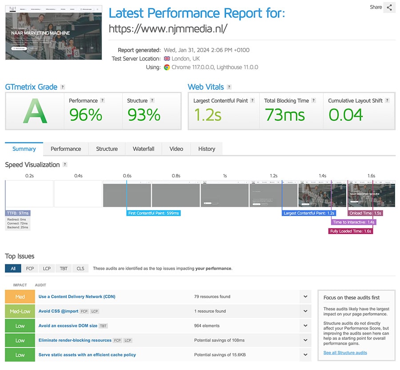Open Eliminate render-blocking resources audit link
This screenshot has width=400, height=370.
coord(75,340)
